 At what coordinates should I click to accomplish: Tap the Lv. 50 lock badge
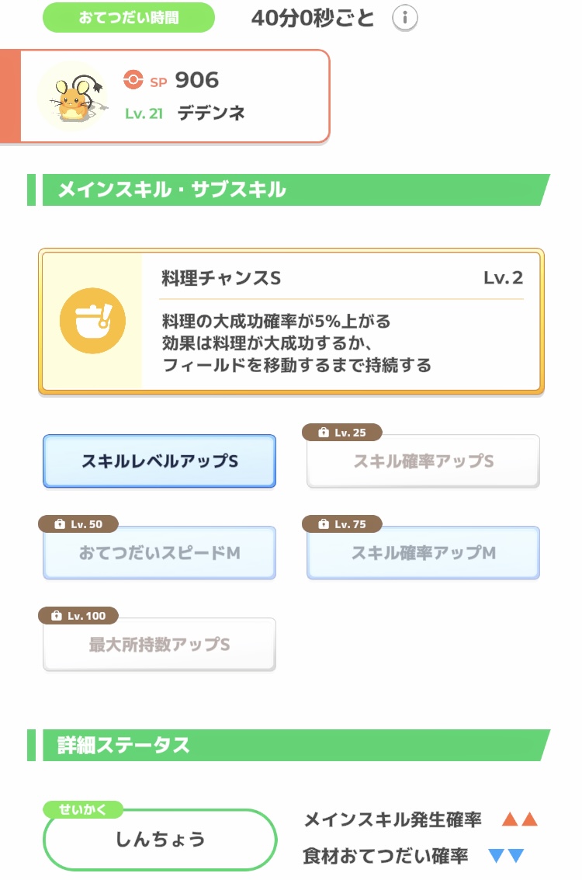78,524
